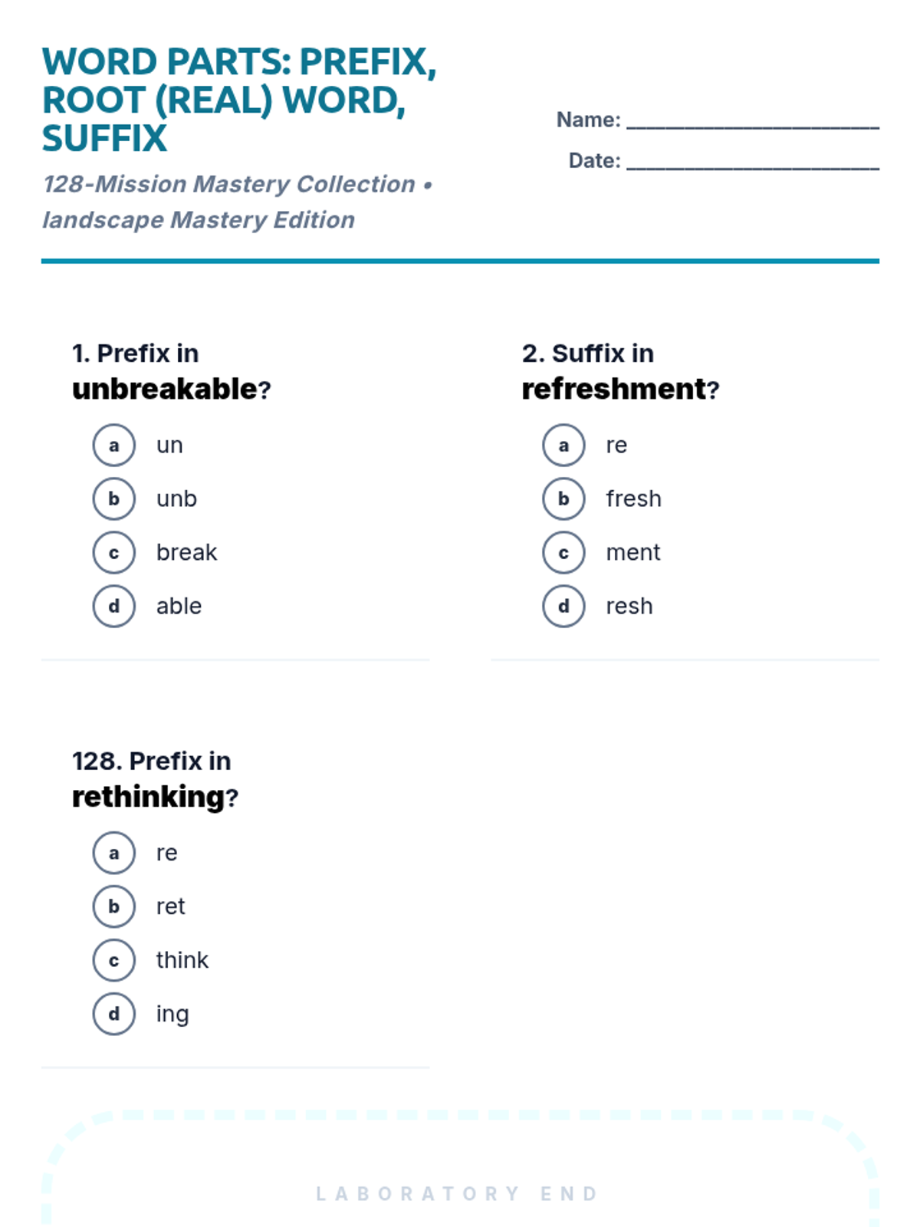
Task: Choose option b 'ret' in question 128
Action: [x=114, y=906]
